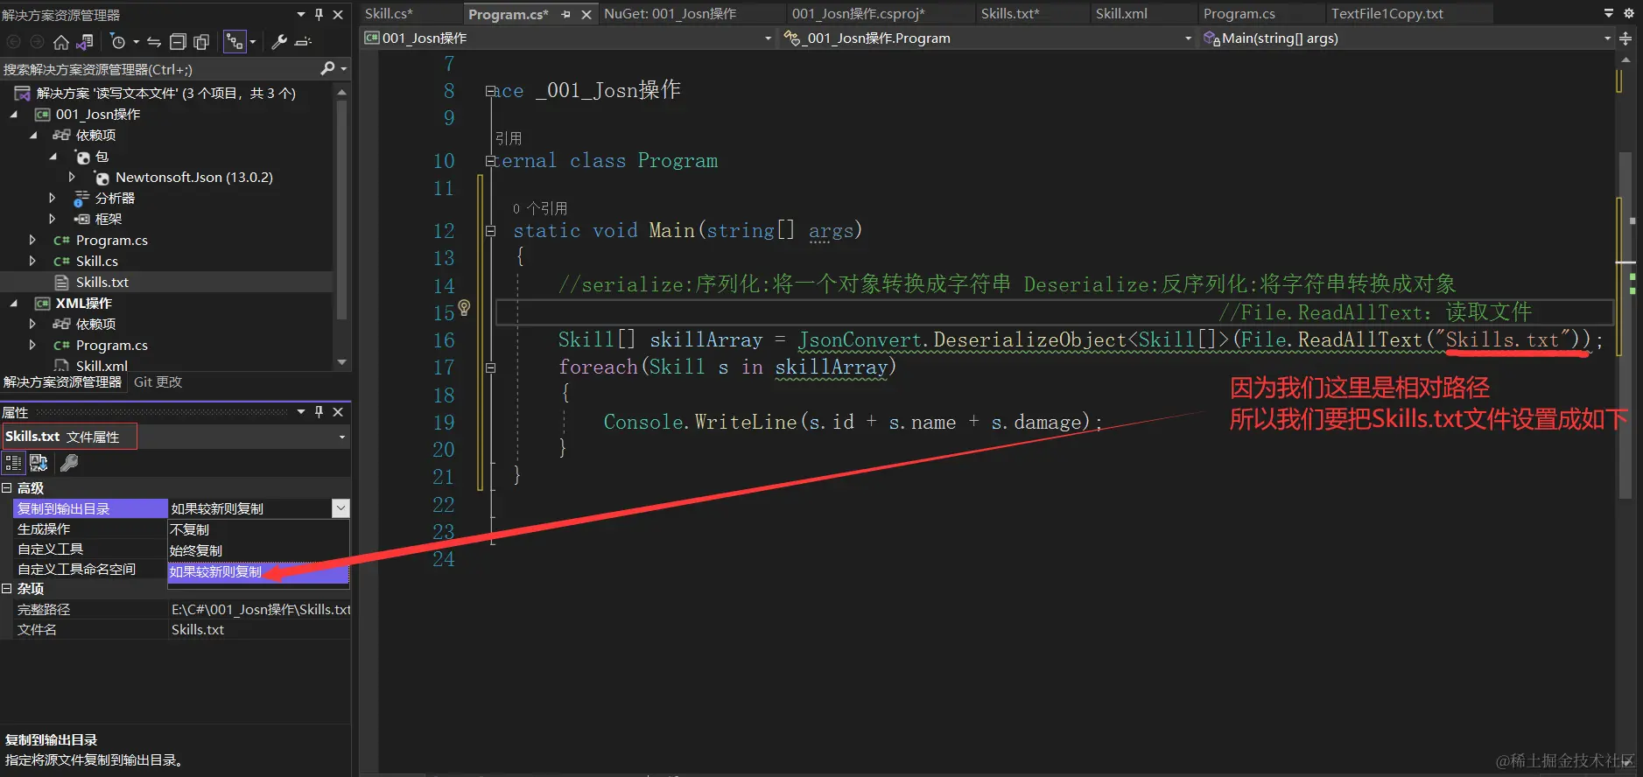Close the active Program.cs* tab
The width and height of the screenshot is (1643, 777).
586,14
